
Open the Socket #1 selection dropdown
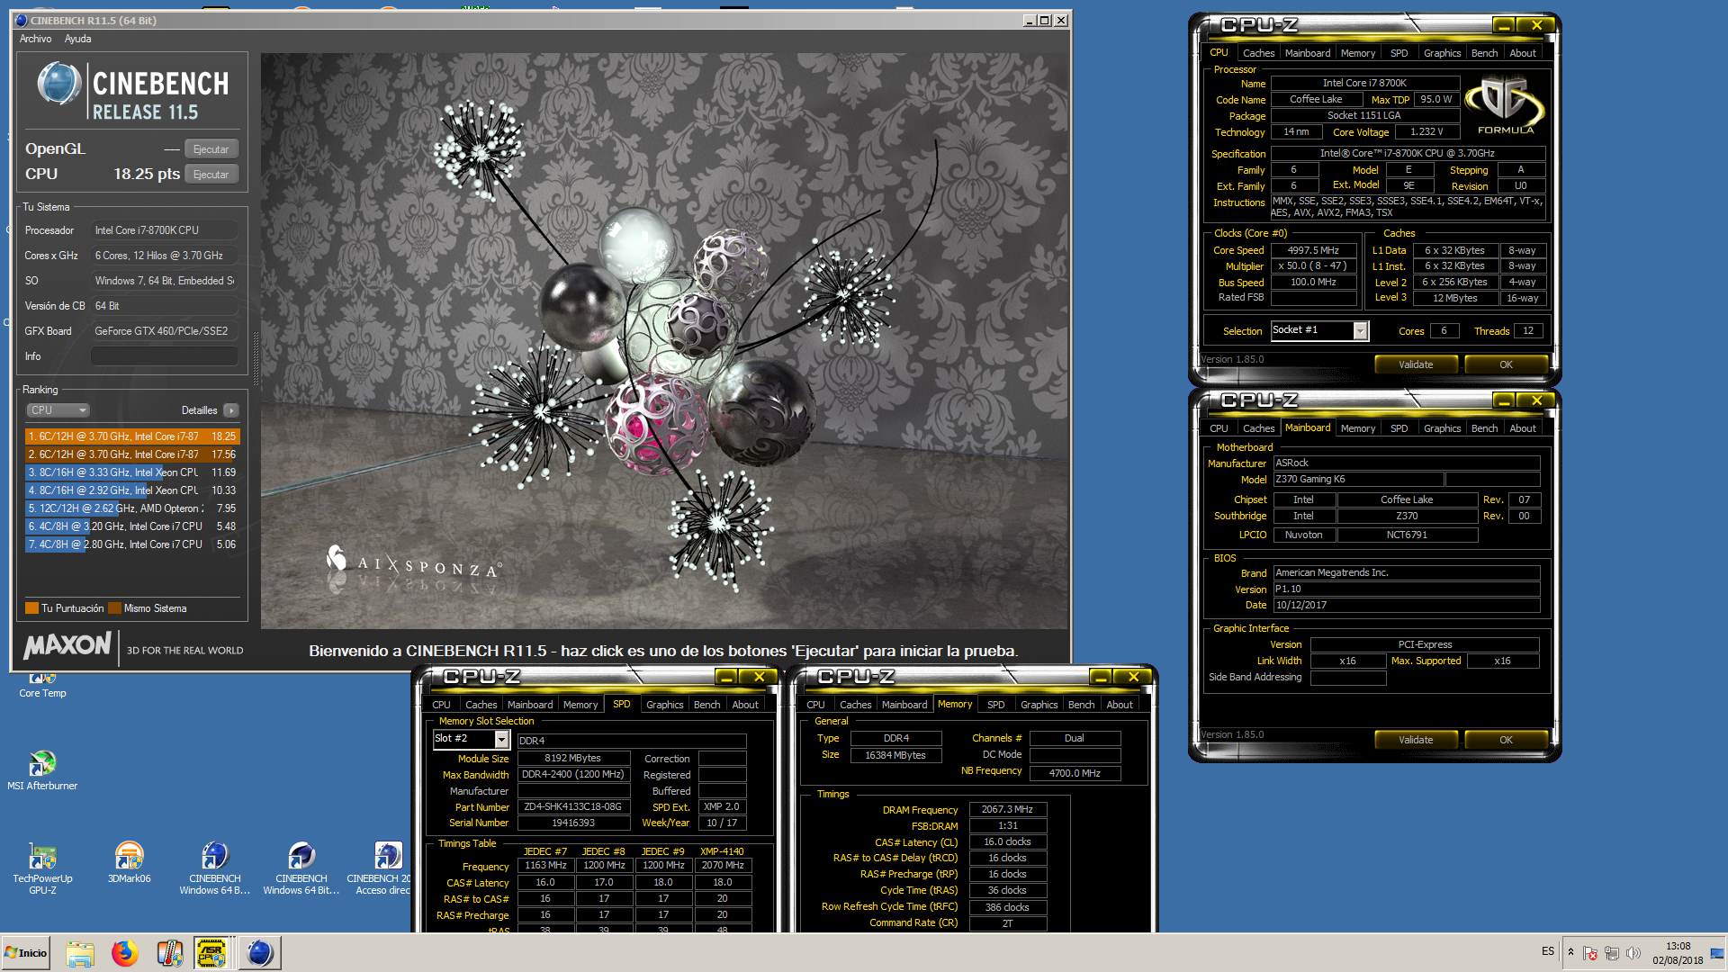pyautogui.click(x=1319, y=330)
